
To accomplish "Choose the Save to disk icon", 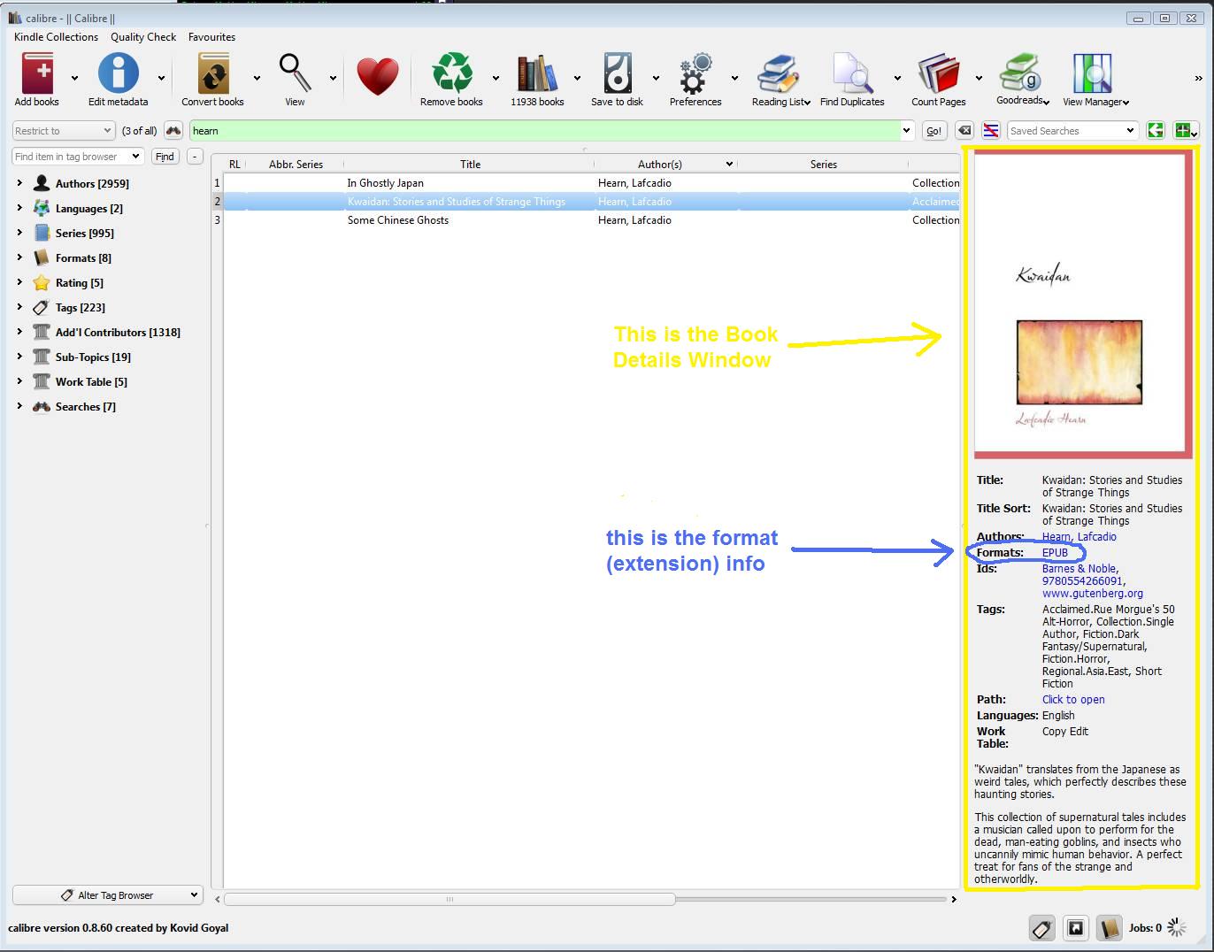I will click(x=617, y=73).
